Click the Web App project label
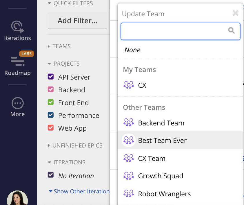The width and height of the screenshot is (244, 205). pyautogui.click(x=72, y=128)
